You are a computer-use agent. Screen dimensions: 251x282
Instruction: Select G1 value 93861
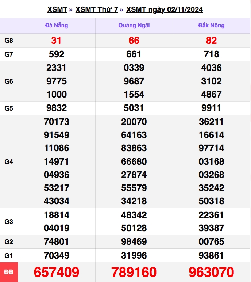pyautogui.click(x=211, y=255)
